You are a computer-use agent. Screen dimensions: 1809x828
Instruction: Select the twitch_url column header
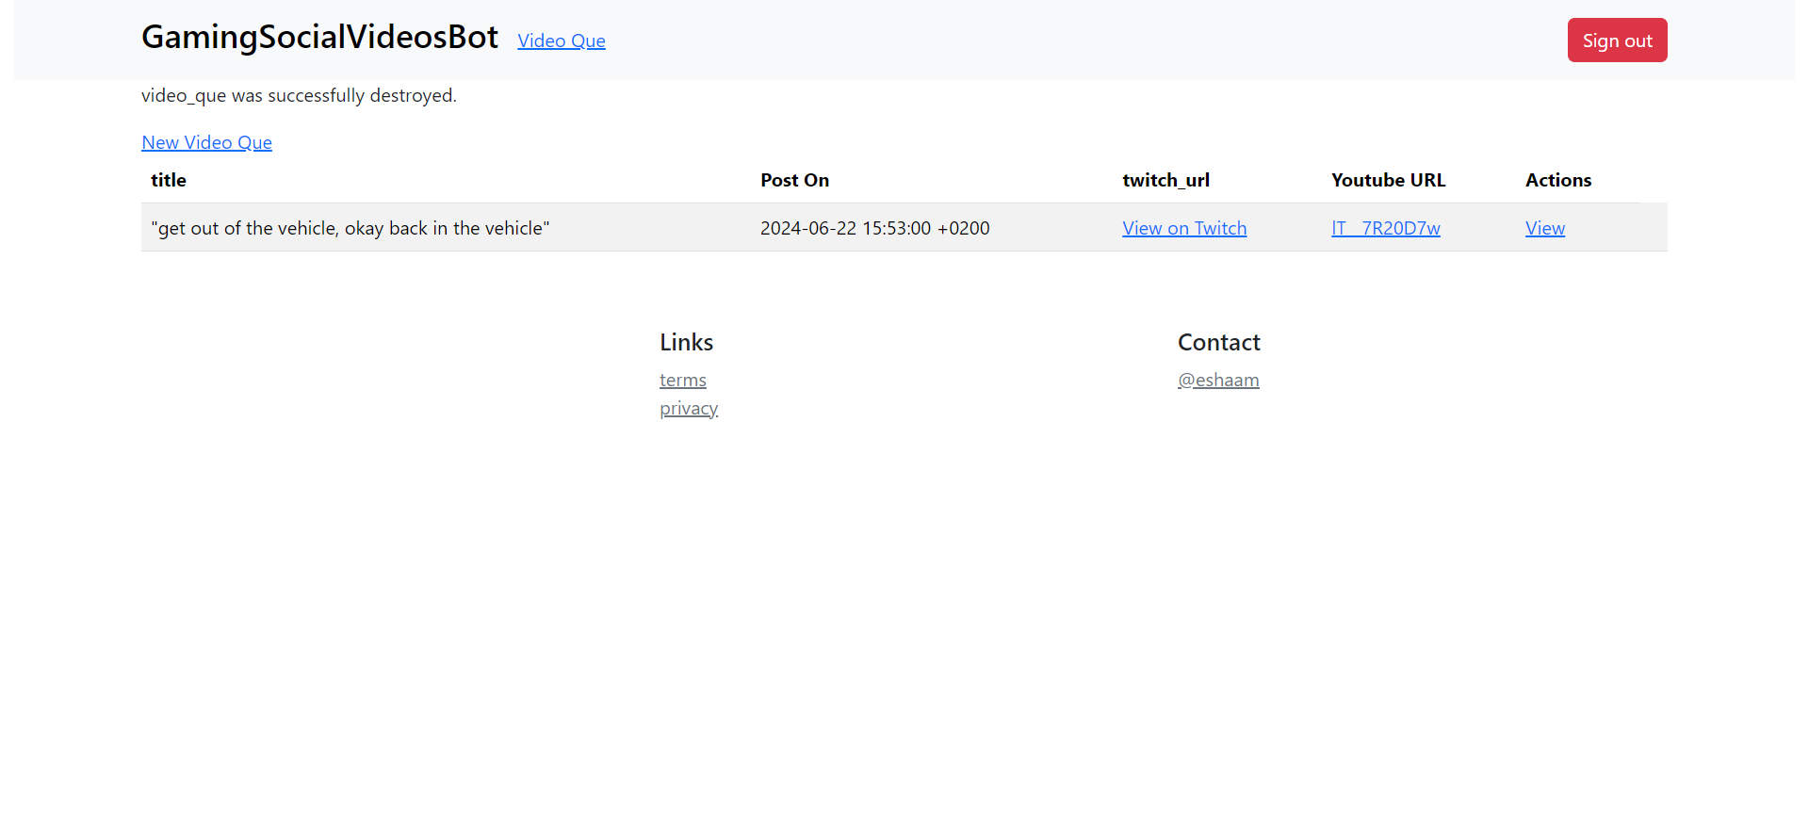click(x=1165, y=180)
